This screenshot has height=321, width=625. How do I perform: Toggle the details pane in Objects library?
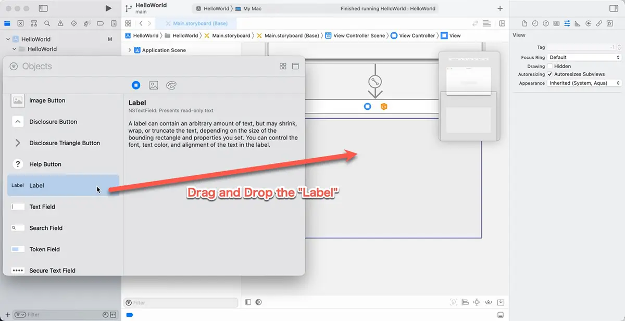click(295, 66)
